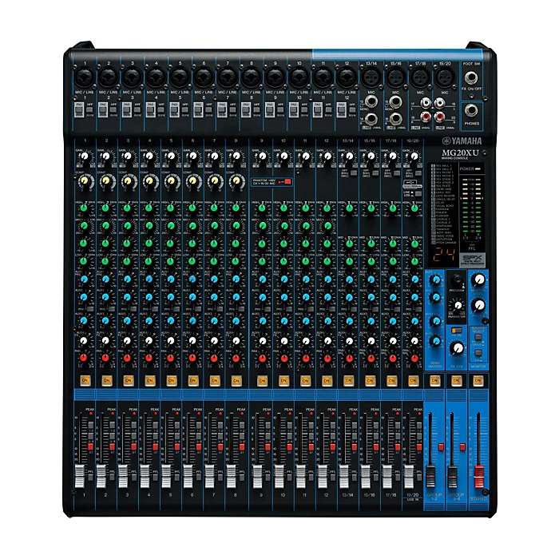Select the channel 5 MIC/LINE combo jack
Viewport: 559px width, 559px height.
(180, 77)
